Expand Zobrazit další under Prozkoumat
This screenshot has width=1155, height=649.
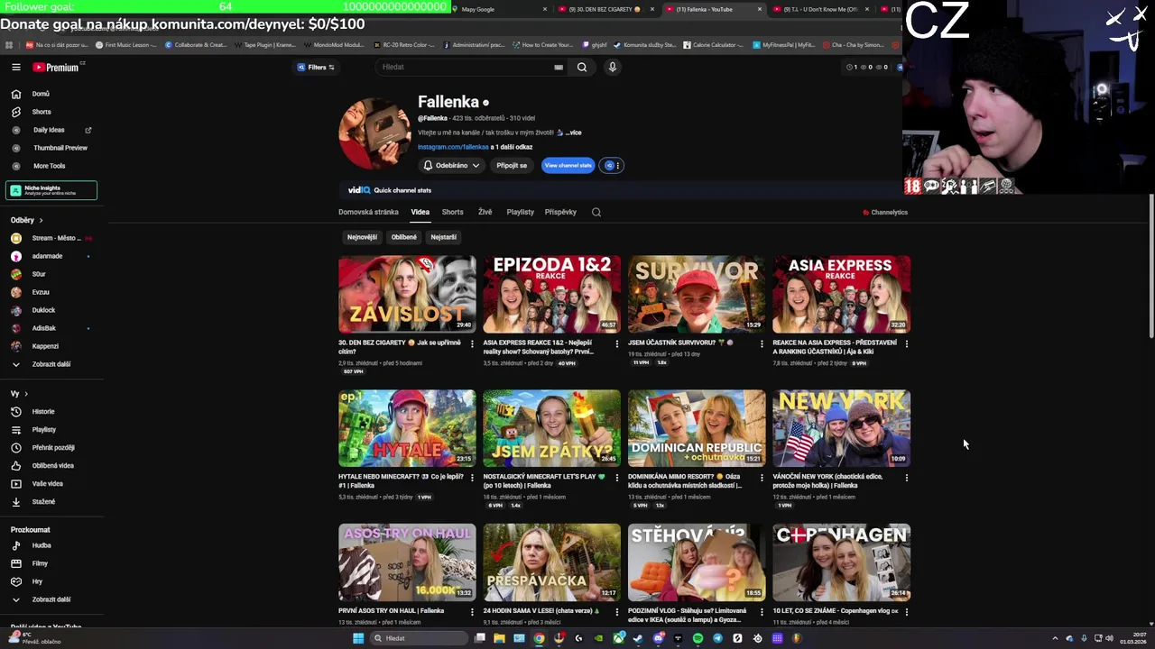click(51, 599)
